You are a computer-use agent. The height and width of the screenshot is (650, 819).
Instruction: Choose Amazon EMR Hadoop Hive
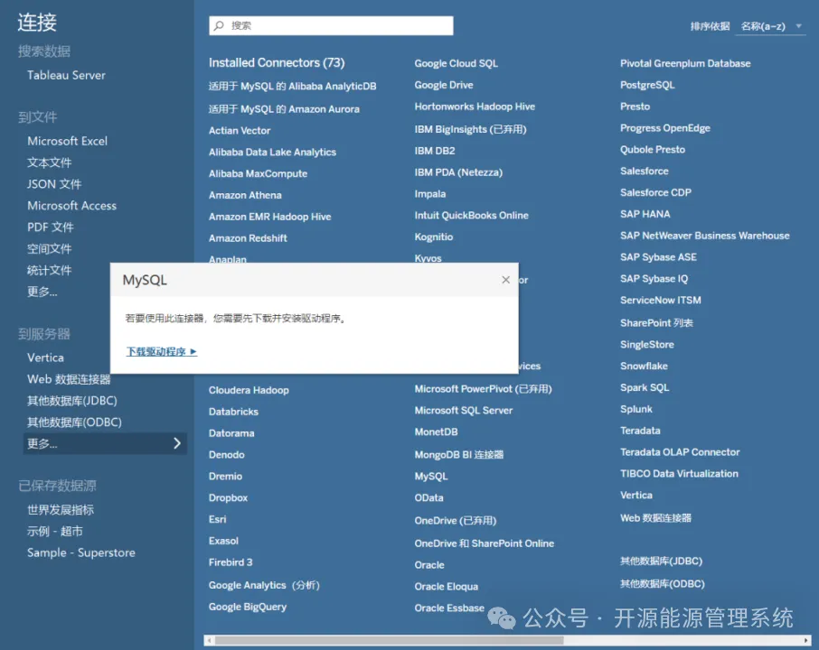click(x=270, y=217)
